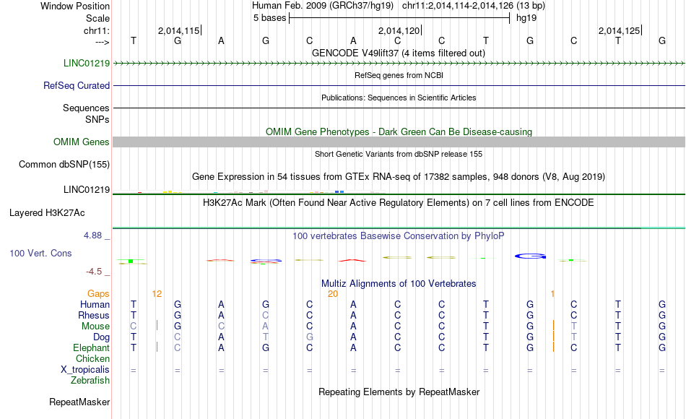
Task: Click the GTEx LINC01219 expression bar graph
Action: (249, 191)
